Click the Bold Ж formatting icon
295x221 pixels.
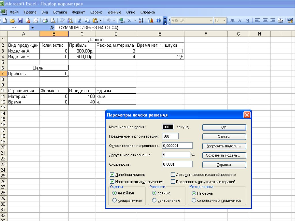[x=232, y=20]
